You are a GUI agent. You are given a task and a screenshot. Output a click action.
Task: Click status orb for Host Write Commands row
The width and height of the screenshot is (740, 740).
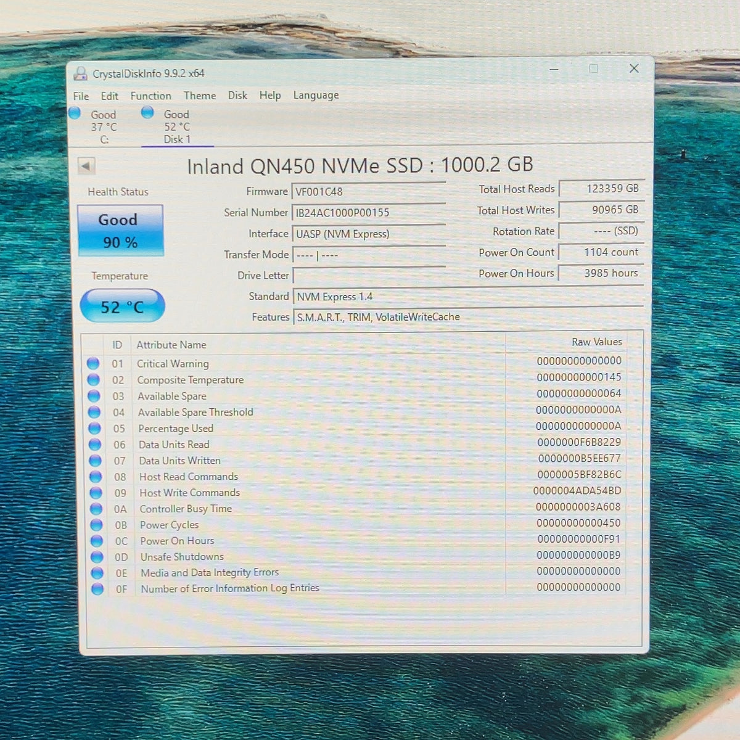coord(96,493)
